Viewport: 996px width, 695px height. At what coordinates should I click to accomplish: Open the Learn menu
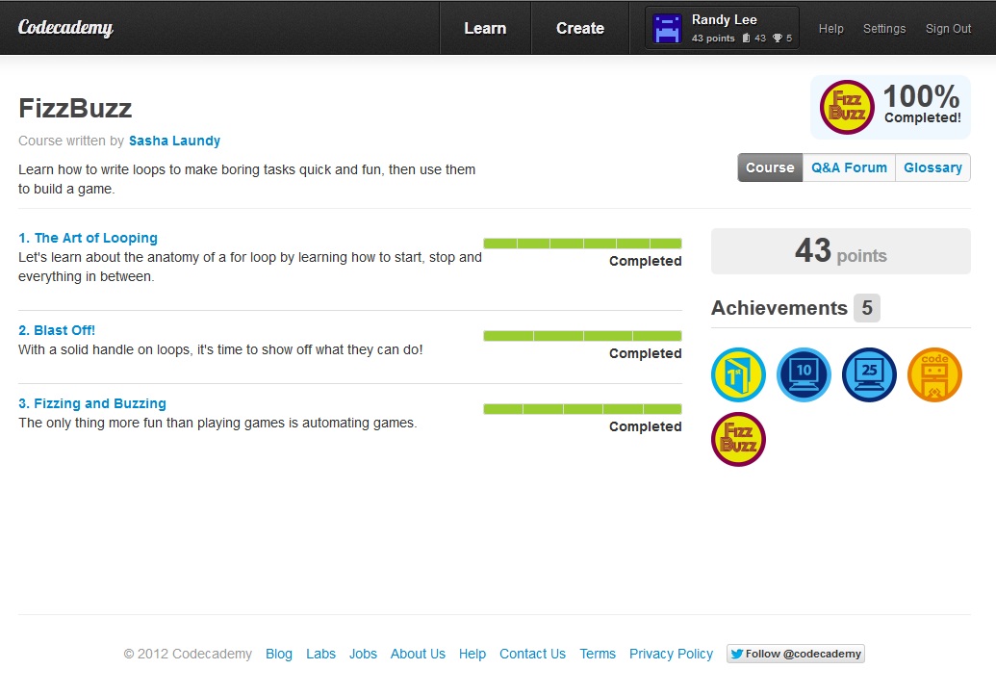pos(485,28)
